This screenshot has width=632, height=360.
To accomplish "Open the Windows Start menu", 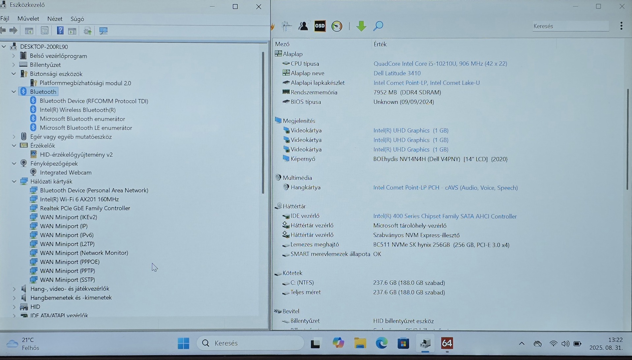I will tap(183, 343).
